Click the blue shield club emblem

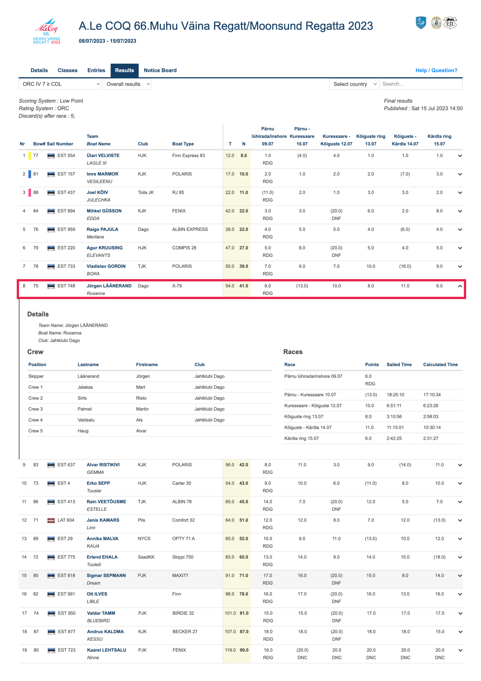pyautogui.click(x=421, y=23)
